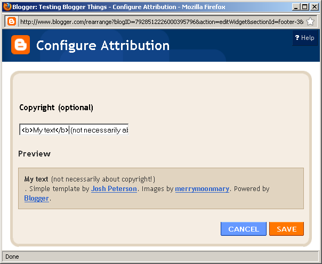The image size is (322, 264).
Task: Click the bold 'My text' in preview
Action: [x=36, y=179]
